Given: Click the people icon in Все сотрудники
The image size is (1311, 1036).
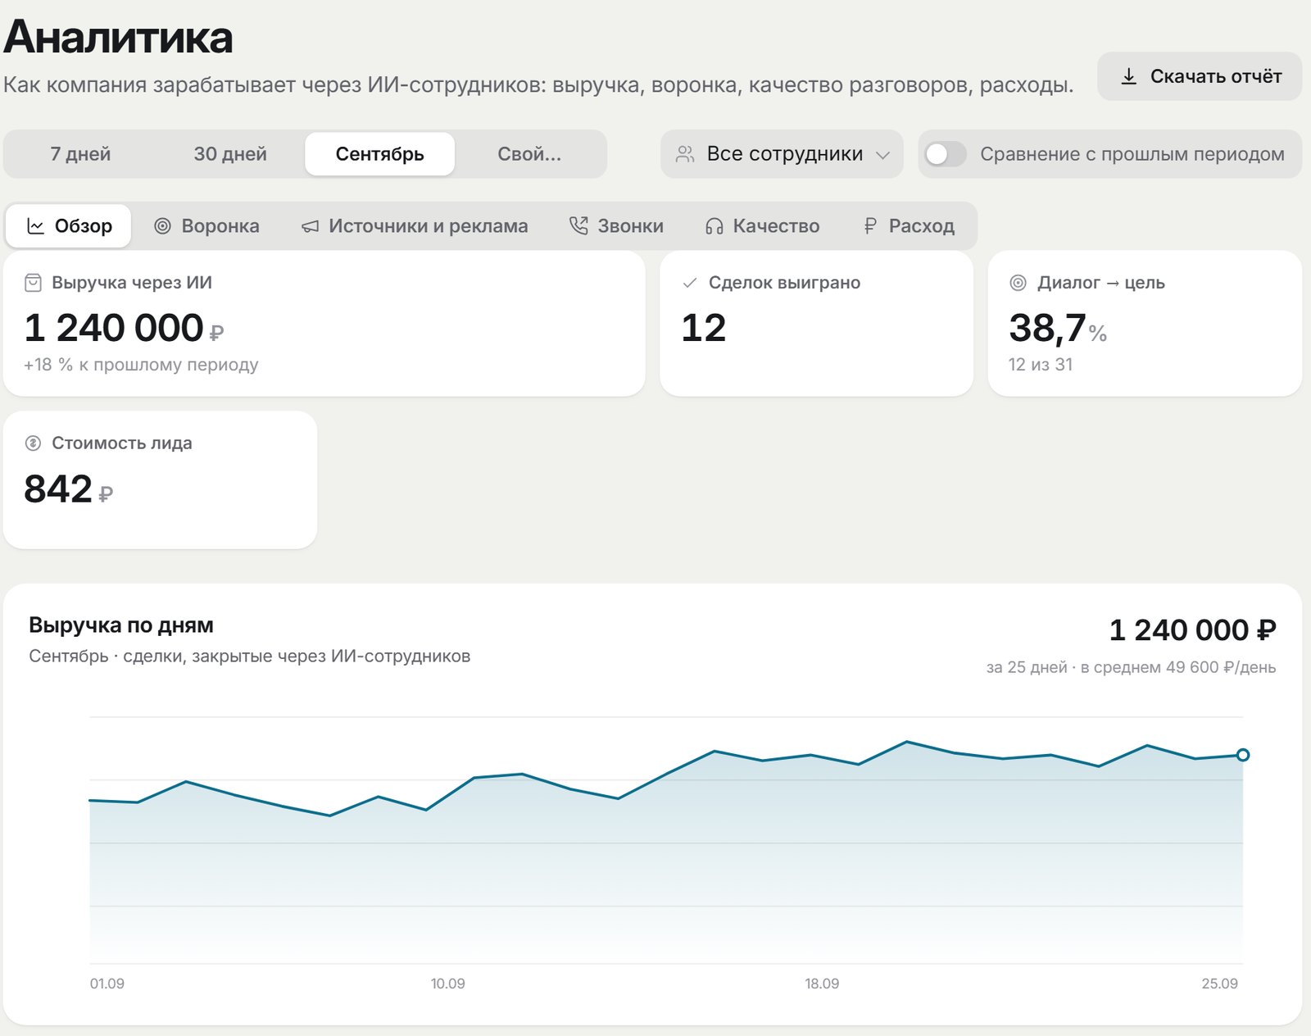Looking at the screenshot, I should tap(685, 154).
